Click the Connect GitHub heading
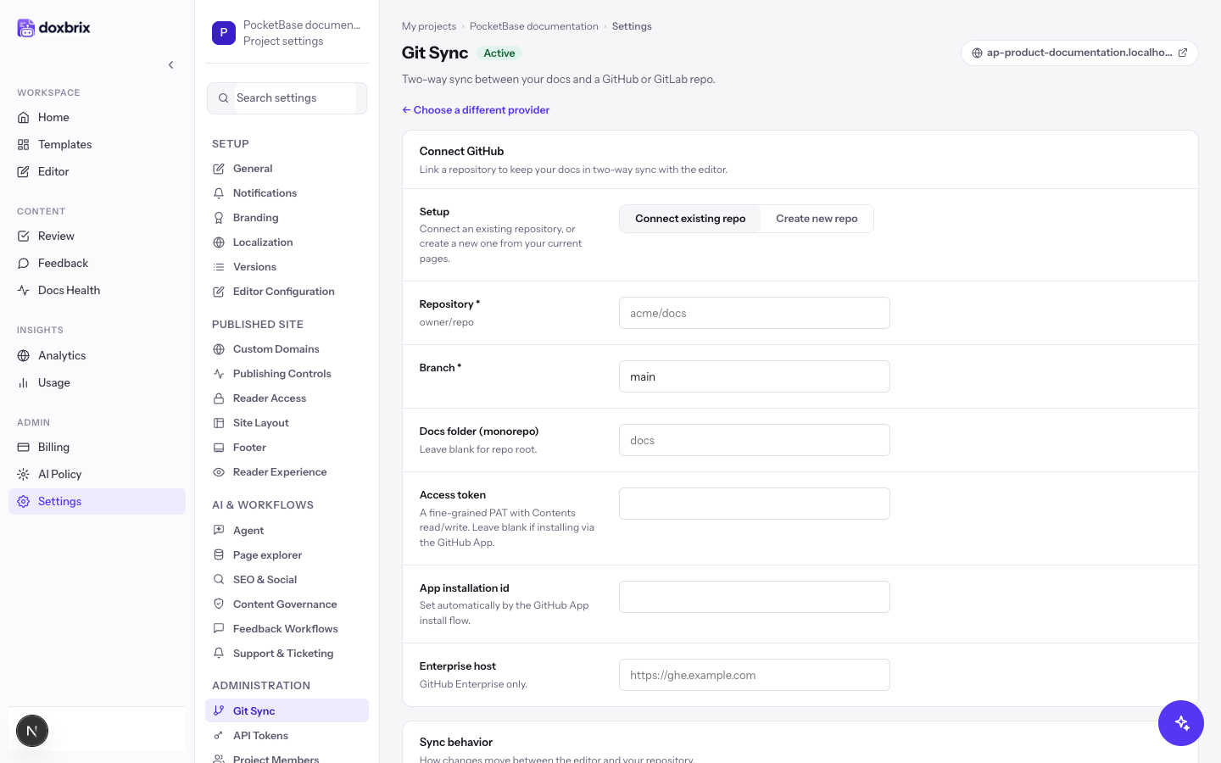Viewport: 1221px width, 763px height. [x=462, y=151]
